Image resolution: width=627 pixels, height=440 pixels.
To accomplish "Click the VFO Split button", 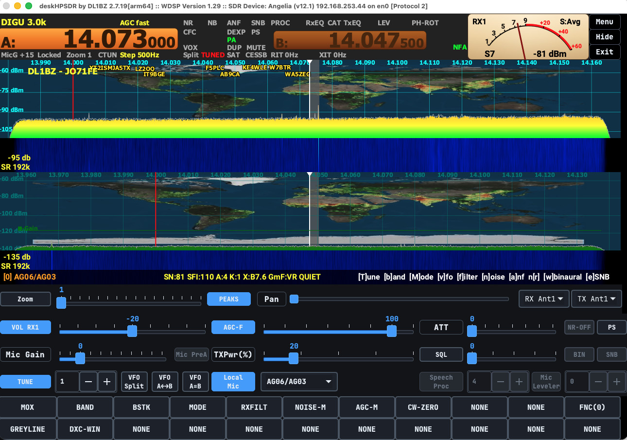I will point(134,382).
